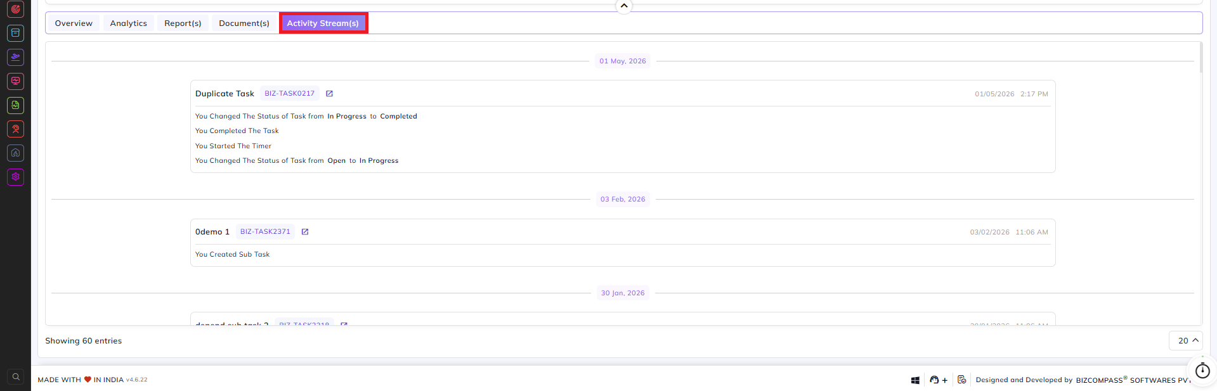Open the magenta settings gear sidebar icon

[x=16, y=177]
